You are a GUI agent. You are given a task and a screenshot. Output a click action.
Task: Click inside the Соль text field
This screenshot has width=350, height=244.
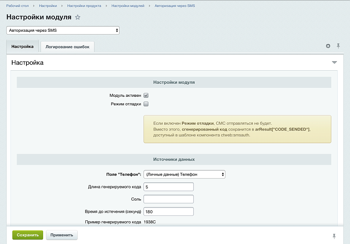168,199
